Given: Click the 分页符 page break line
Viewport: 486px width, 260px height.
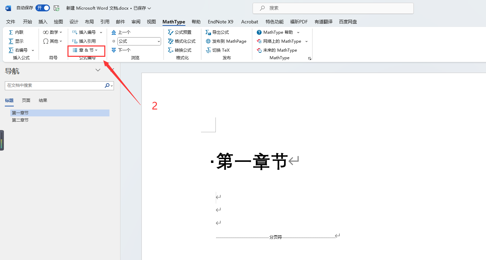Looking at the screenshot, I should (275, 237).
